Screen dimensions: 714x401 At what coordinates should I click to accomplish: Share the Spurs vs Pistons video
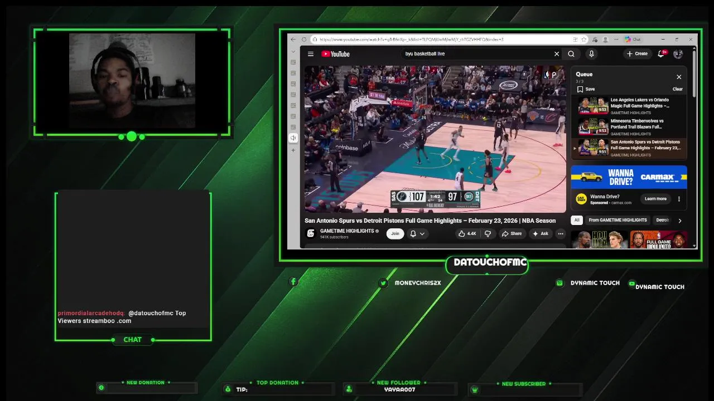pyautogui.click(x=512, y=234)
